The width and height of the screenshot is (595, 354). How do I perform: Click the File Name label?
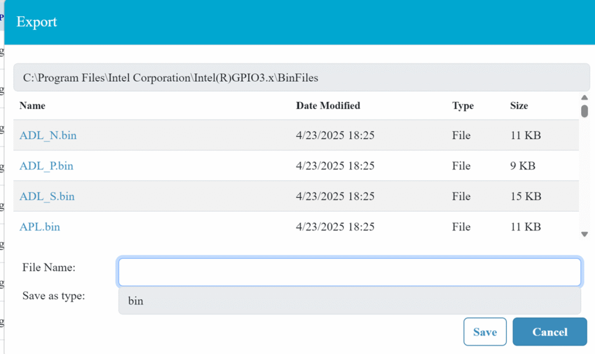[x=49, y=267]
